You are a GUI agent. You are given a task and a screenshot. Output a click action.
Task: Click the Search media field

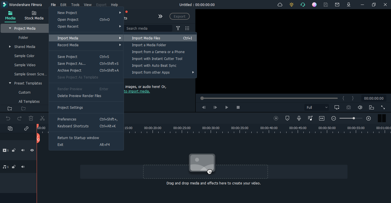click(x=148, y=28)
